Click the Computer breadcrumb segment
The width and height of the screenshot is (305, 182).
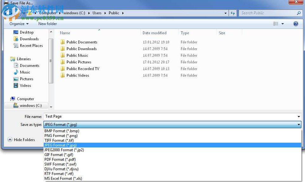tap(48, 13)
